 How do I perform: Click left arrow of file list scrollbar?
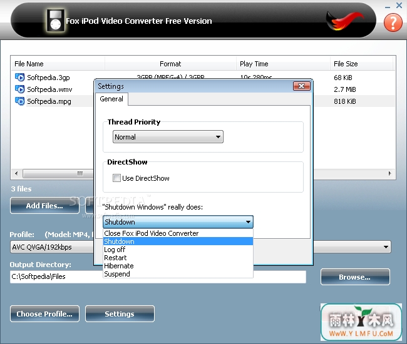pyautogui.click(x=17, y=173)
